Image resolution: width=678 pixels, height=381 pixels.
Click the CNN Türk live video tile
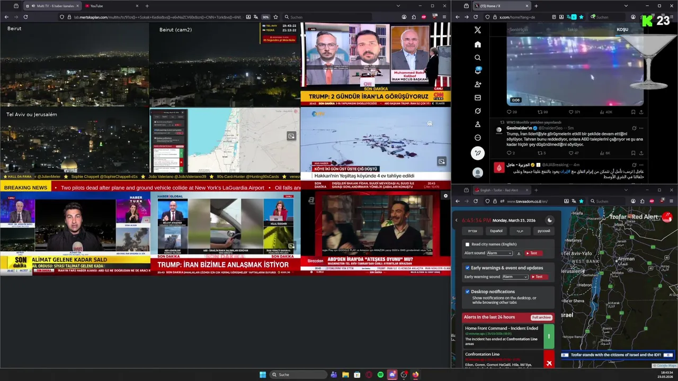click(x=376, y=65)
